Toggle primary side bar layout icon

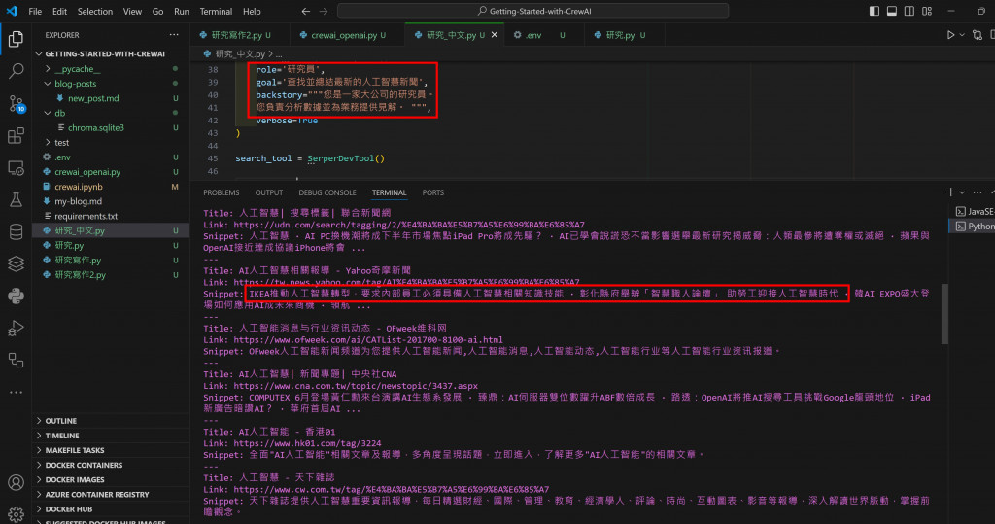click(874, 11)
